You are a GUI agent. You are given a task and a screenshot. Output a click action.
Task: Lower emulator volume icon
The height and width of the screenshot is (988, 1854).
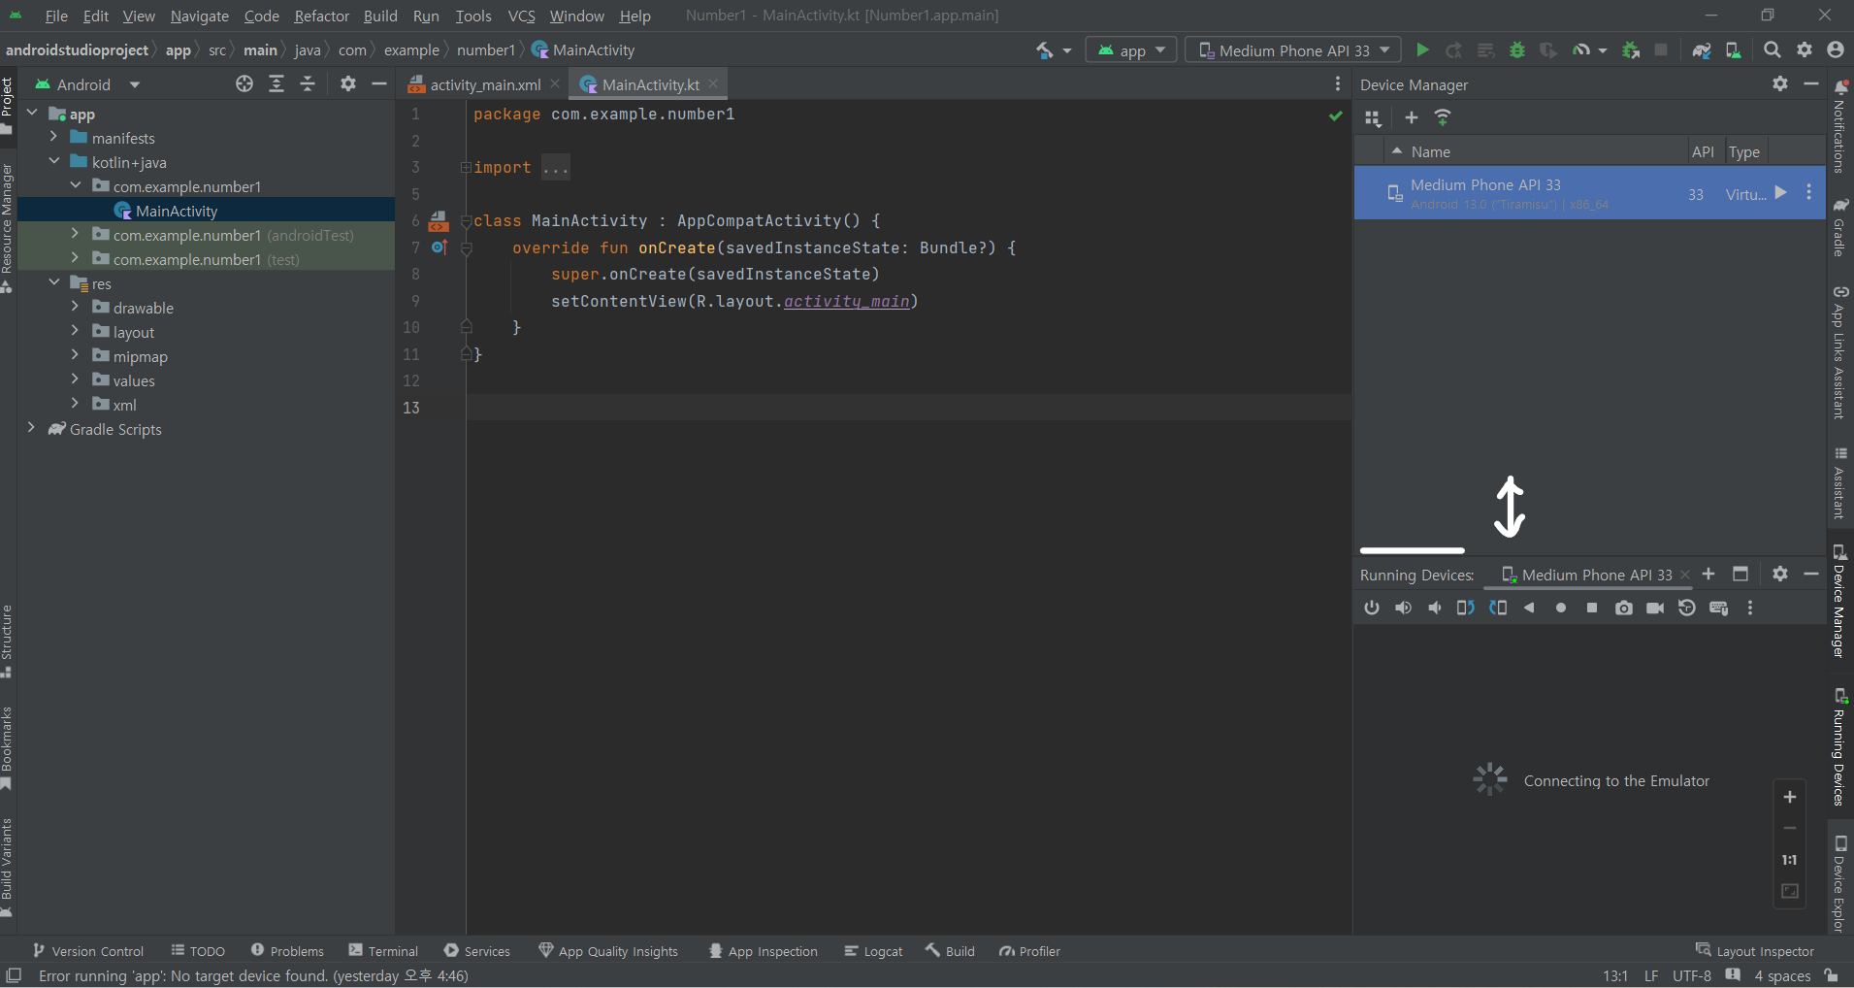point(1435,608)
